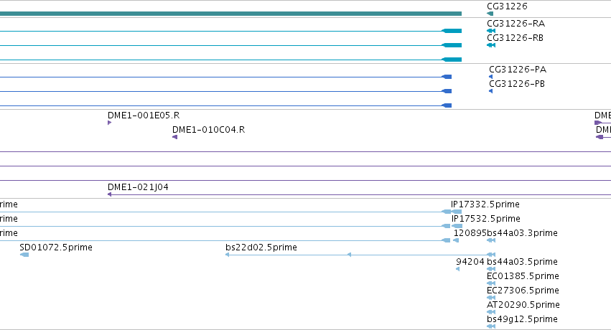Click the purple arrow under DME1-001E05.R
Viewport: 611px width, 330px height.
pyautogui.click(x=110, y=123)
